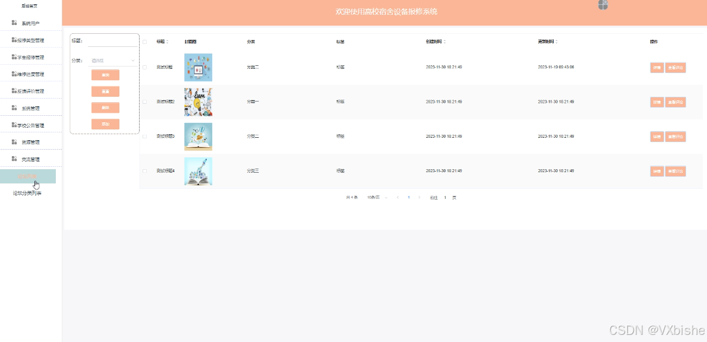Click the 查询 search button
This screenshot has width=707, height=342.
coord(105,75)
